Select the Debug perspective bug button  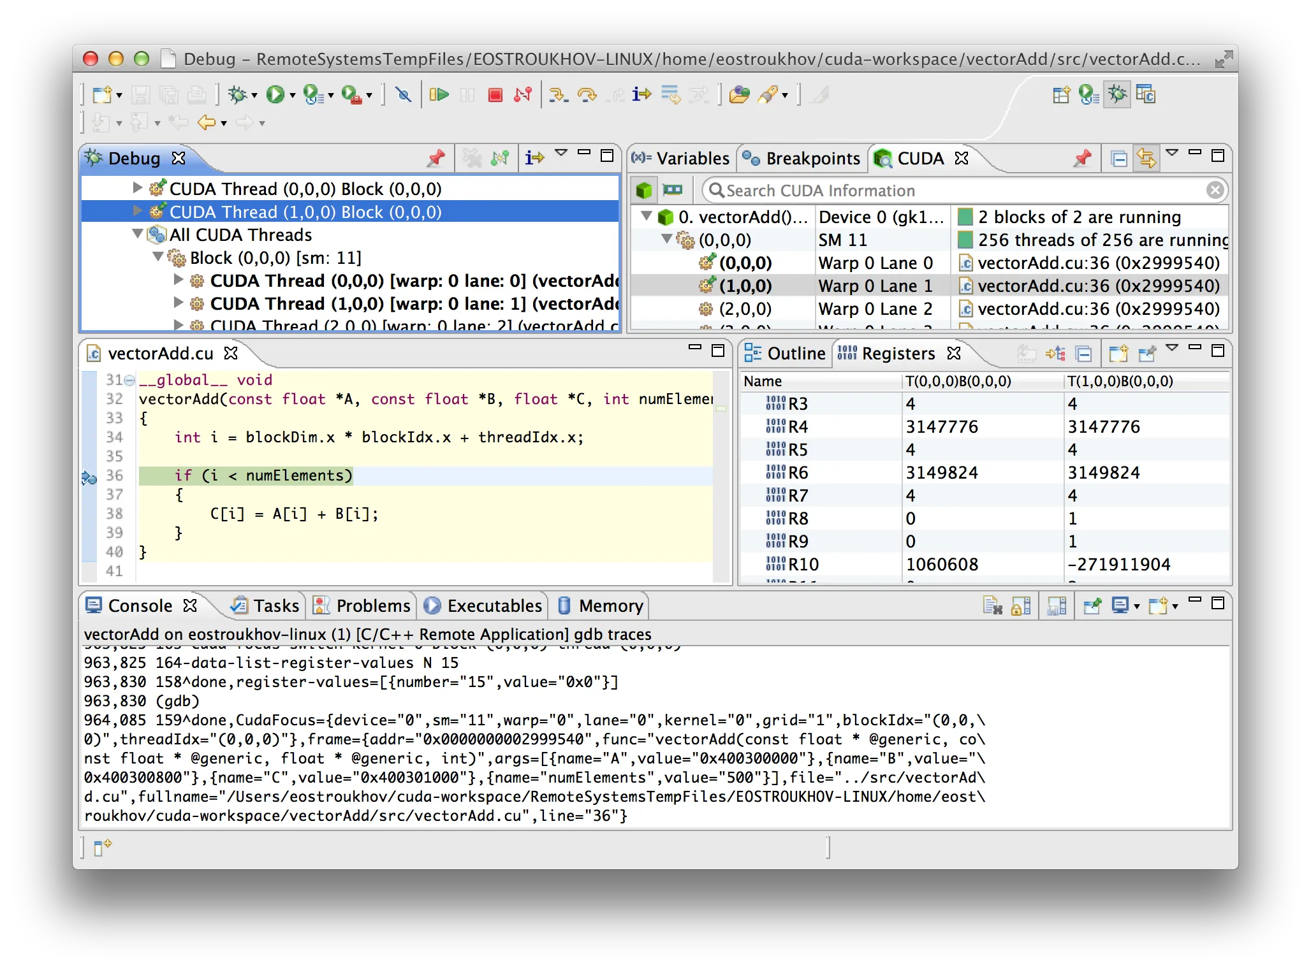pyautogui.click(x=1117, y=95)
